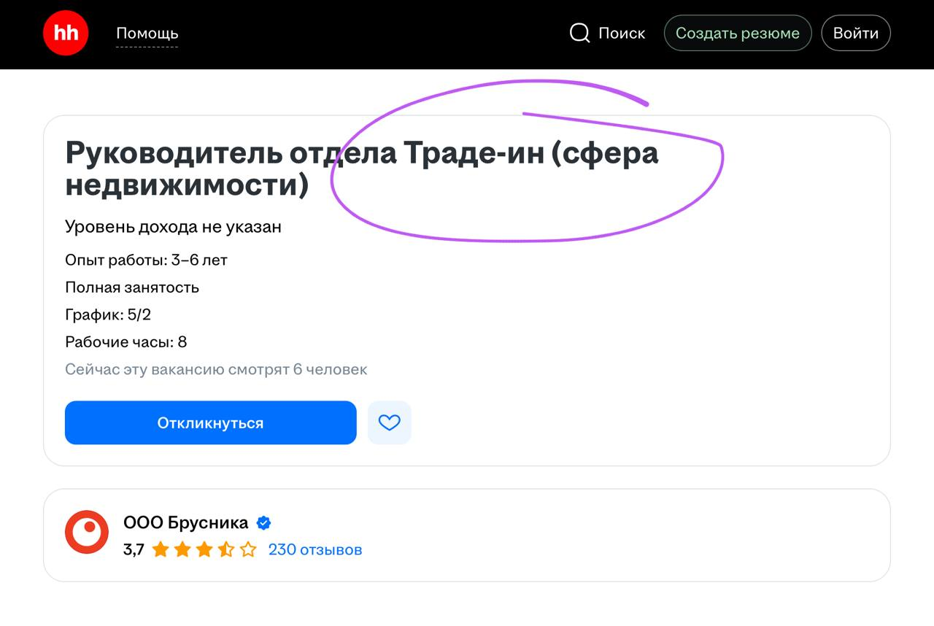Screen dimensions: 934x626
Task: Apply with the Откликнуться button
Action: pos(210,422)
